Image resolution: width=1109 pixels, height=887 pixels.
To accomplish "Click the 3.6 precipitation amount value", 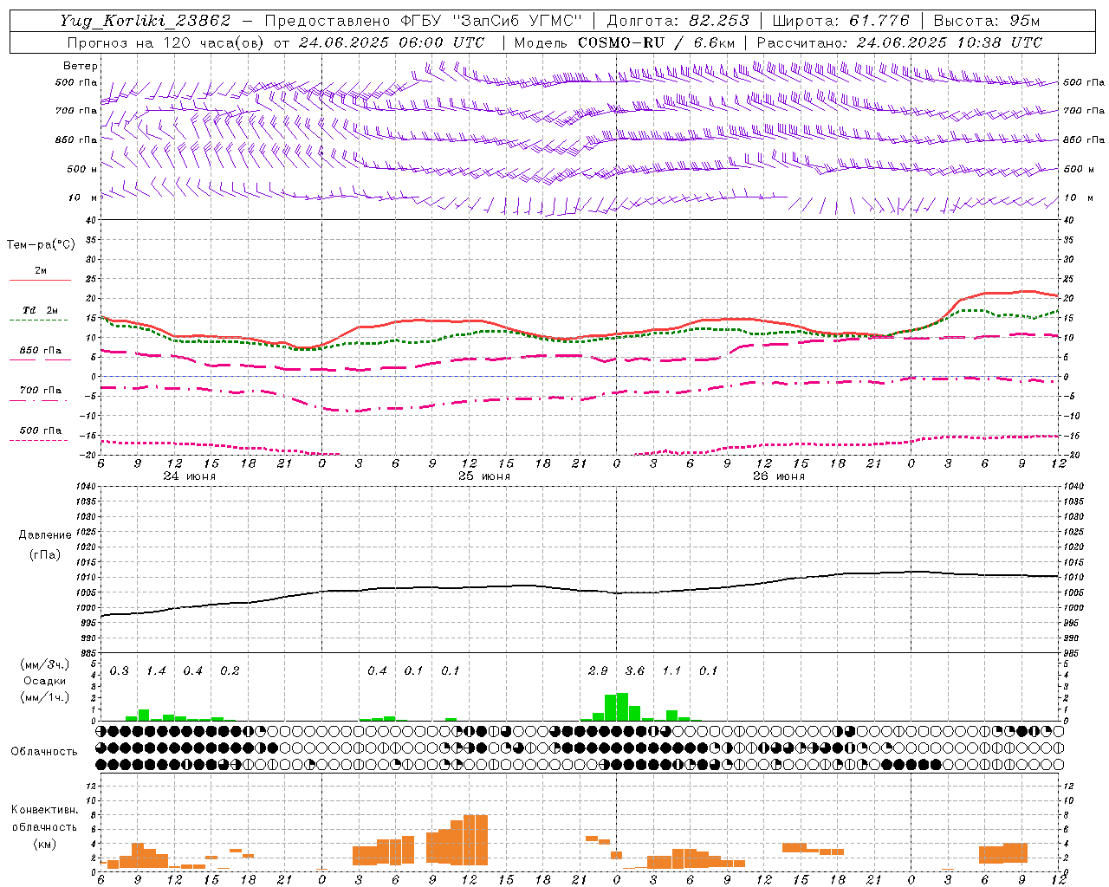I will tap(635, 670).
